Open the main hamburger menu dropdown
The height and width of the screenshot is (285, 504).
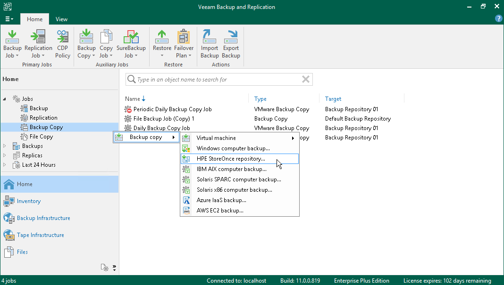pos(9,19)
